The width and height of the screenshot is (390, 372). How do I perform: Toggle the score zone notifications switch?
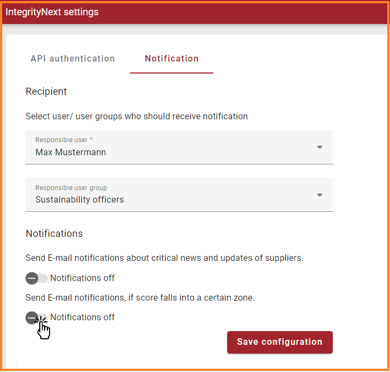click(36, 318)
